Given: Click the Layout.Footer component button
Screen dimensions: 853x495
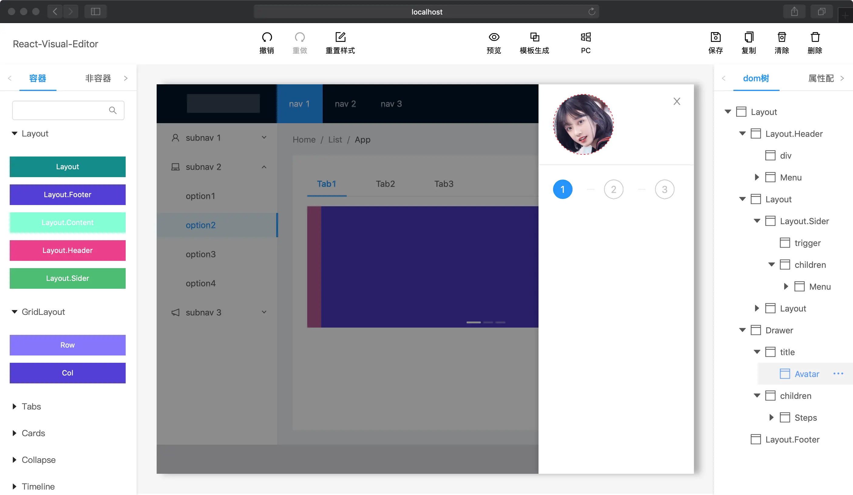Looking at the screenshot, I should click(x=67, y=194).
